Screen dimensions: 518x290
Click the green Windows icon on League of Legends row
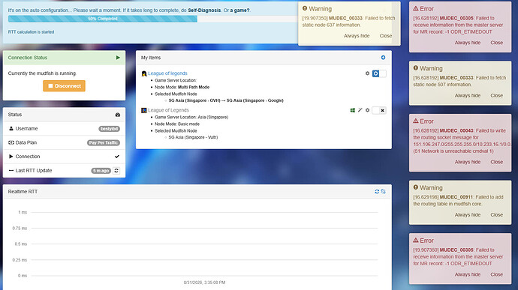click(x=353, y=110)
